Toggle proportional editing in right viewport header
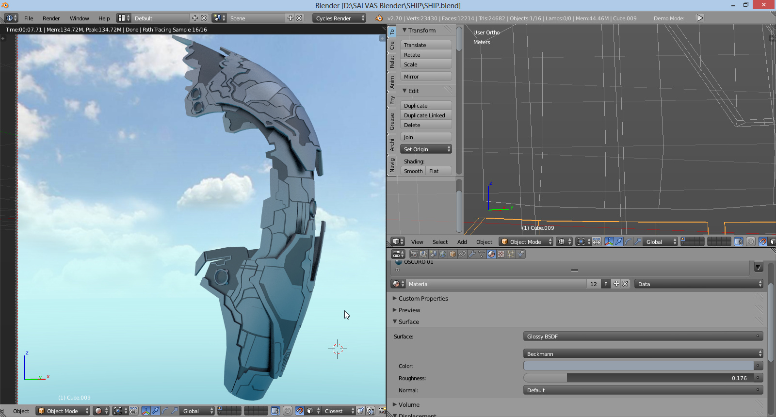The width and height of the screenshot is (776, 417). pos(750,241)
